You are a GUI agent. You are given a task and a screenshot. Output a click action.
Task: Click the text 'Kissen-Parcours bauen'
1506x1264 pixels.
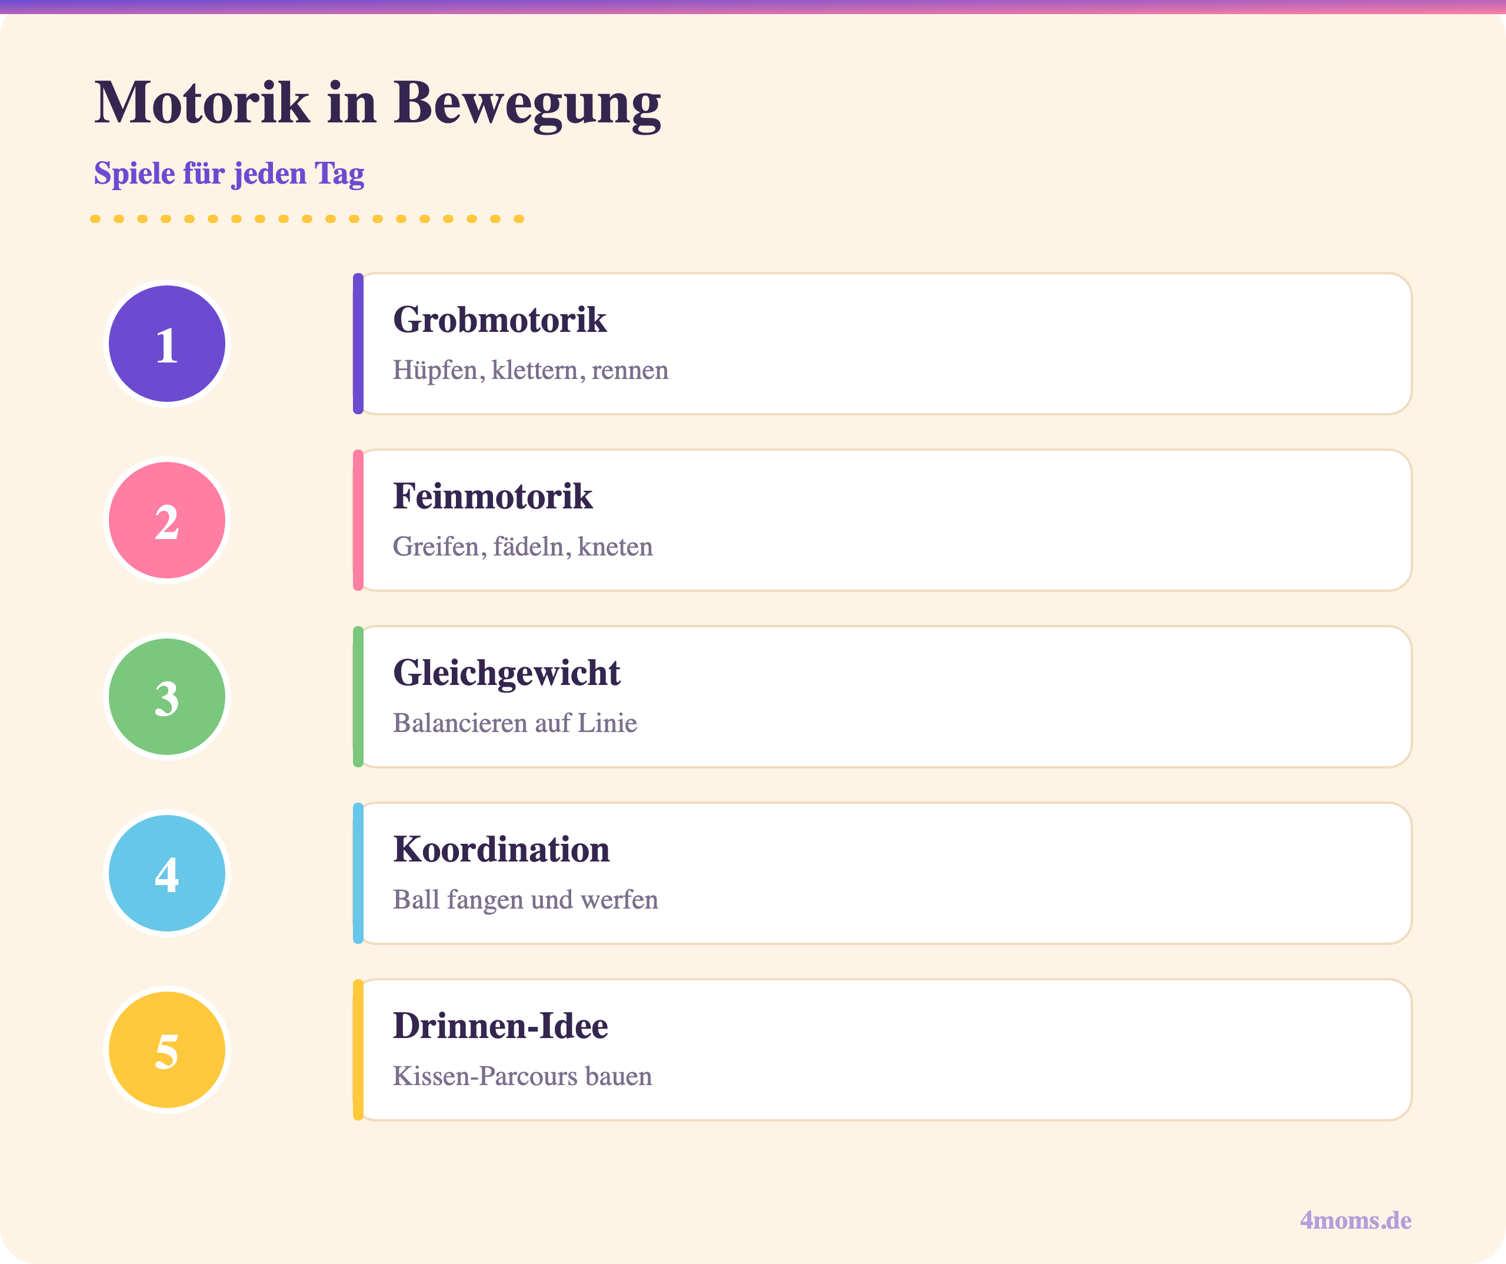(523, 1076)
